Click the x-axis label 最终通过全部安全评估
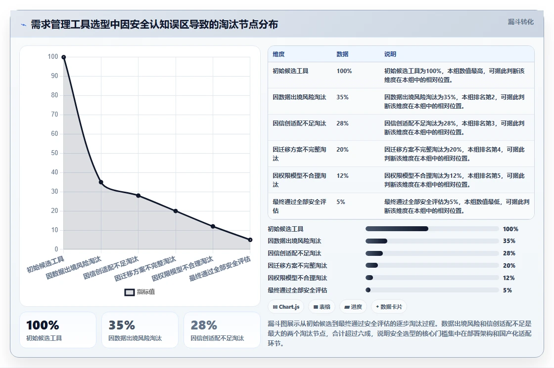 click(220, 269)
